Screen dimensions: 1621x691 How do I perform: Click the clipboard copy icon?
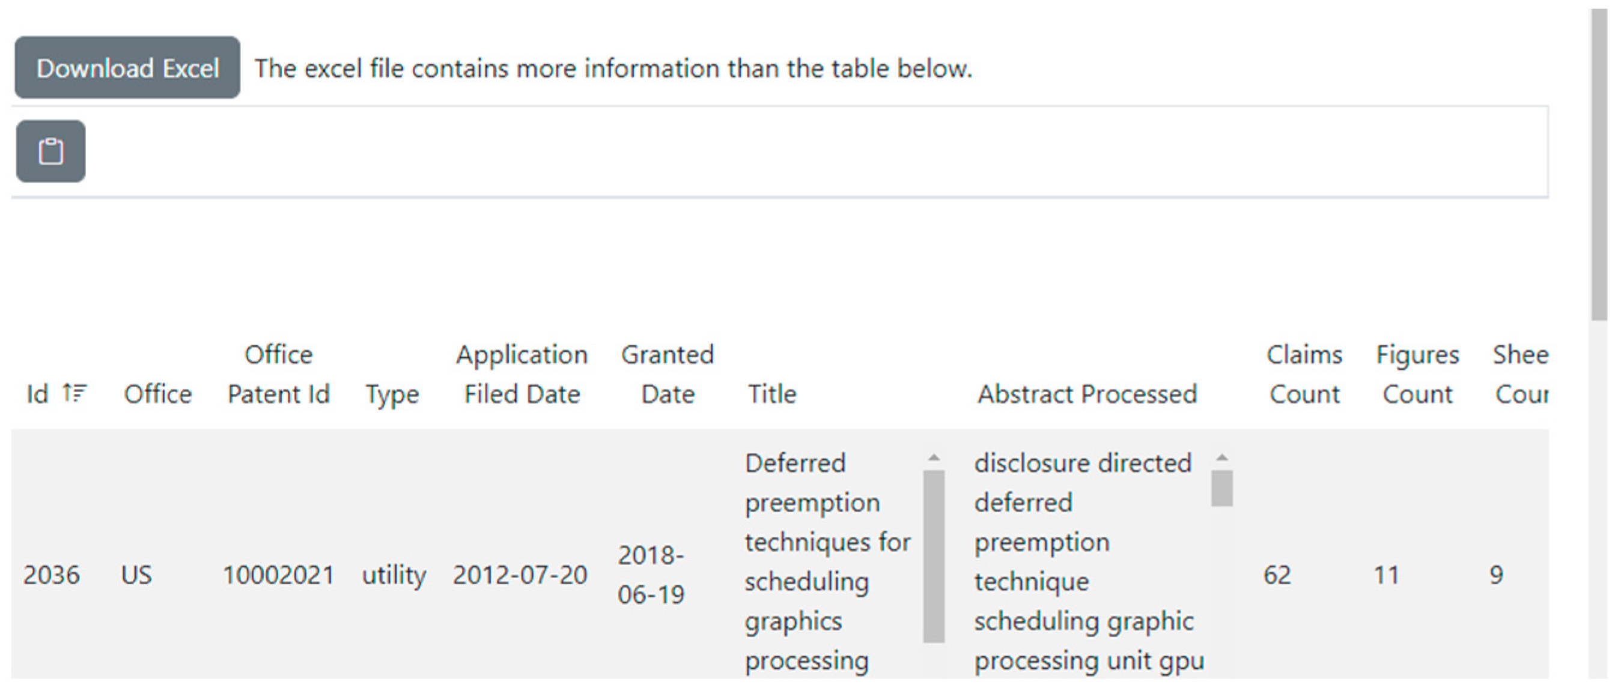click(x=50, y=151)
